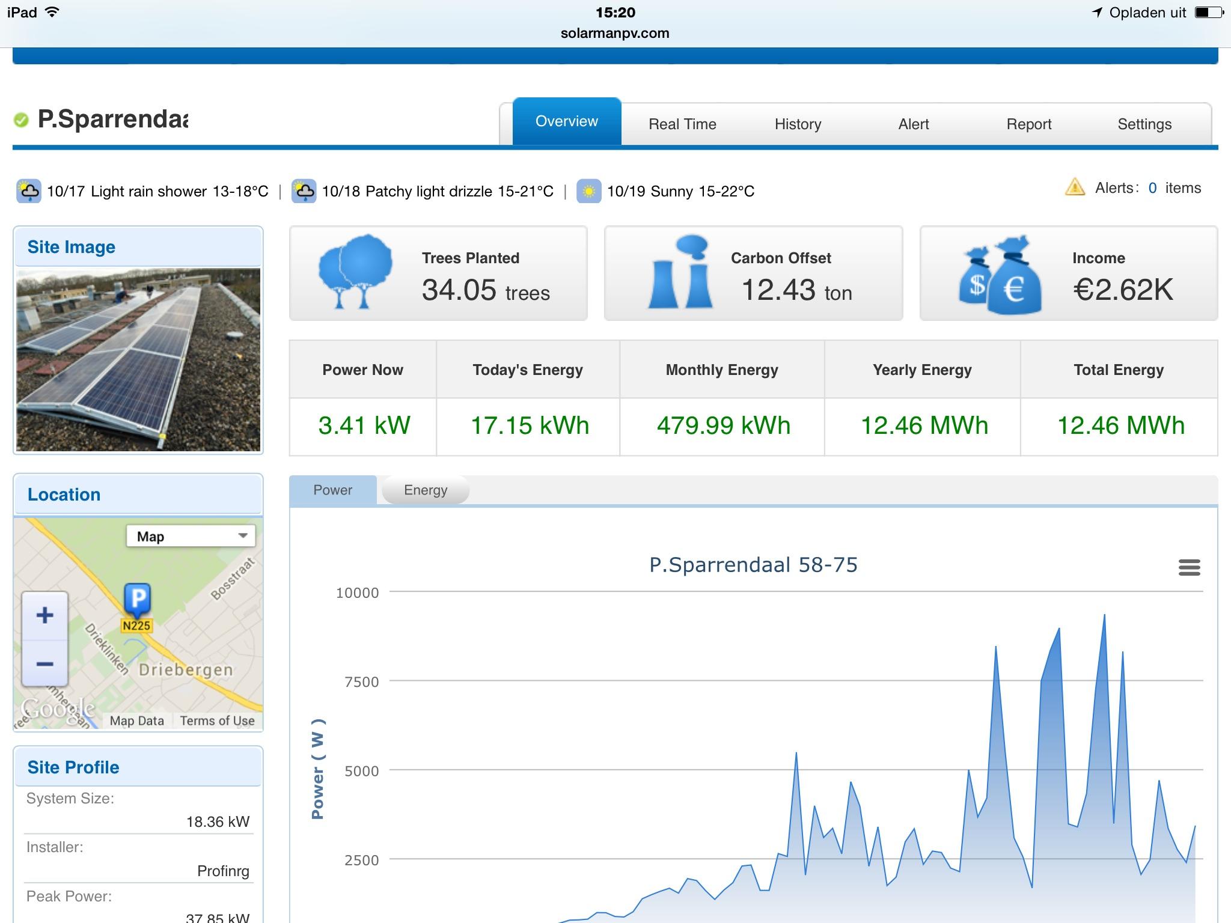Open the Settings tab
The image size is (1231, 923).
click(1144, 124)
